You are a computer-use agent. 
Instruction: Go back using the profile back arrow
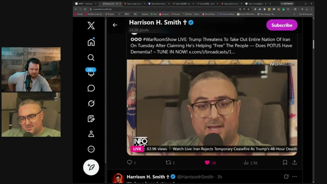[x=115, y=25]
